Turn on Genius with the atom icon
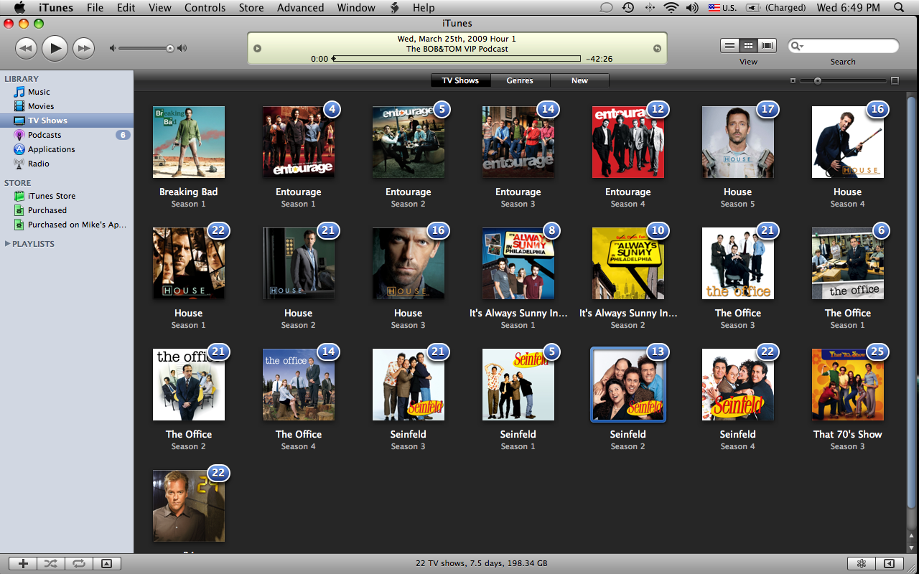 [x=861, y=564]
